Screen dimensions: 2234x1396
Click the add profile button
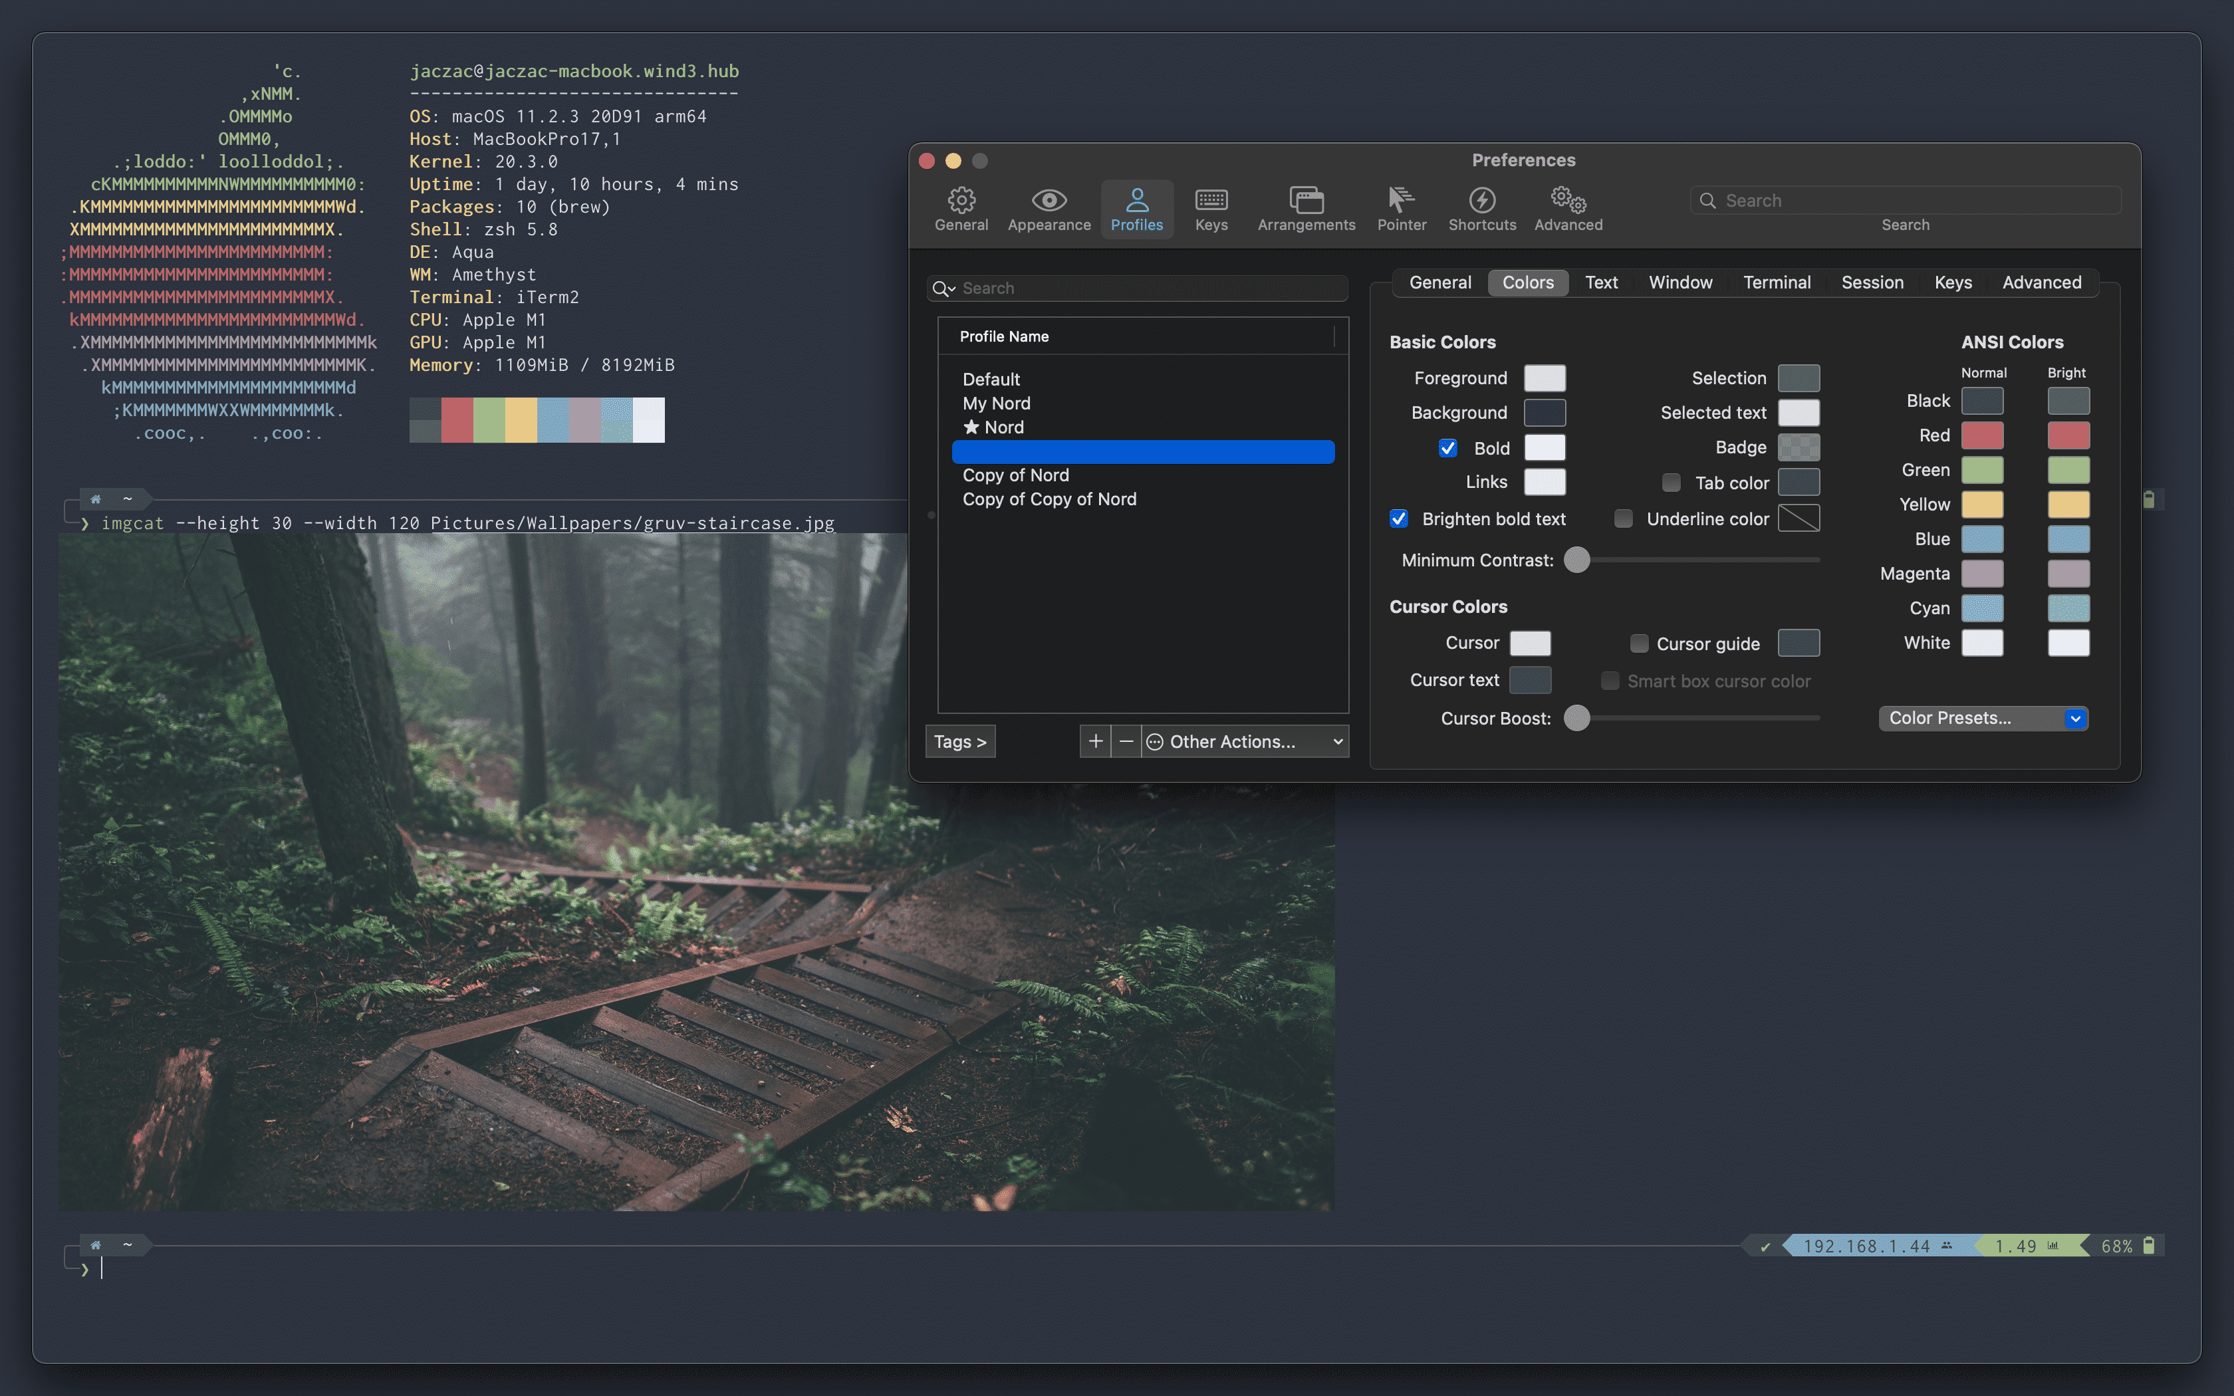click(1094, 741)
